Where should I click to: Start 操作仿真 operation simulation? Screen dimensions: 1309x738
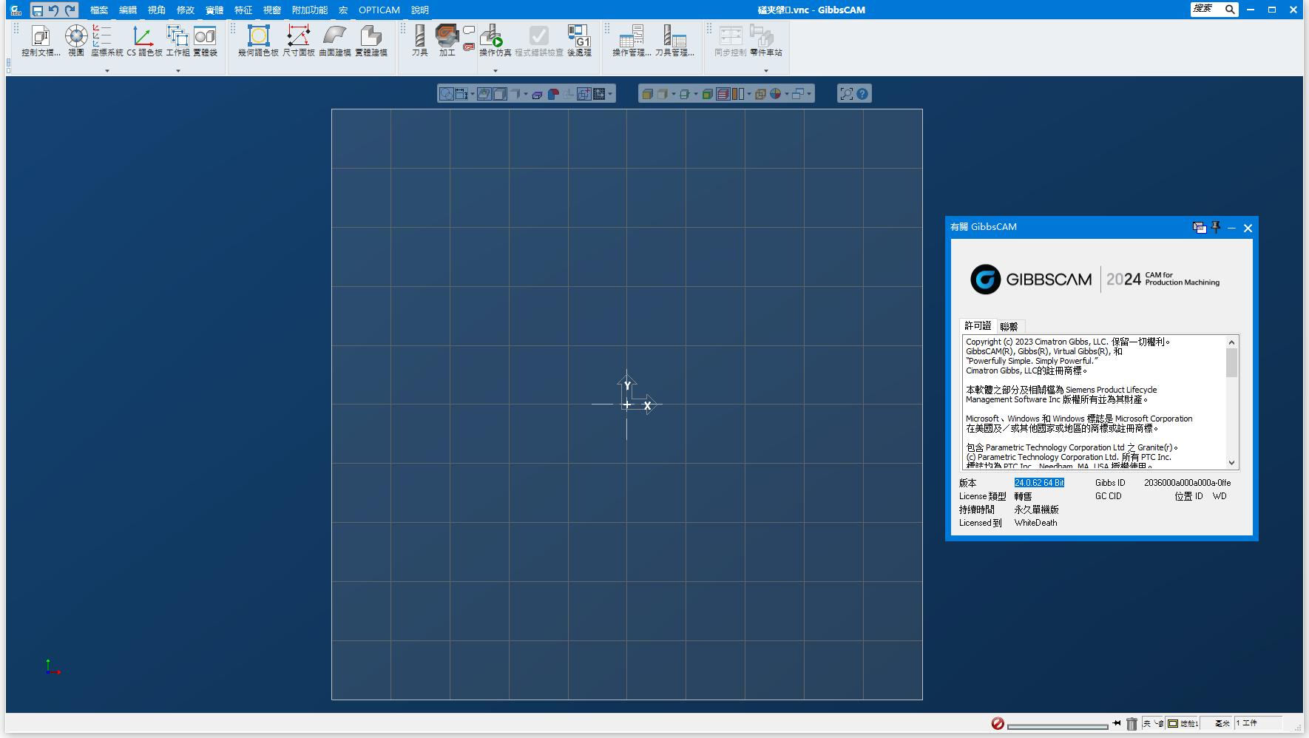click(x=495, y=41)
